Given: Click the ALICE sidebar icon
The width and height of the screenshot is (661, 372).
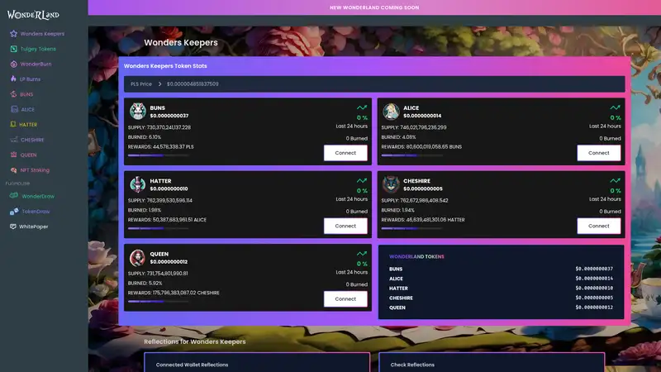Looking at the screenshot, I should coord(14,109).
